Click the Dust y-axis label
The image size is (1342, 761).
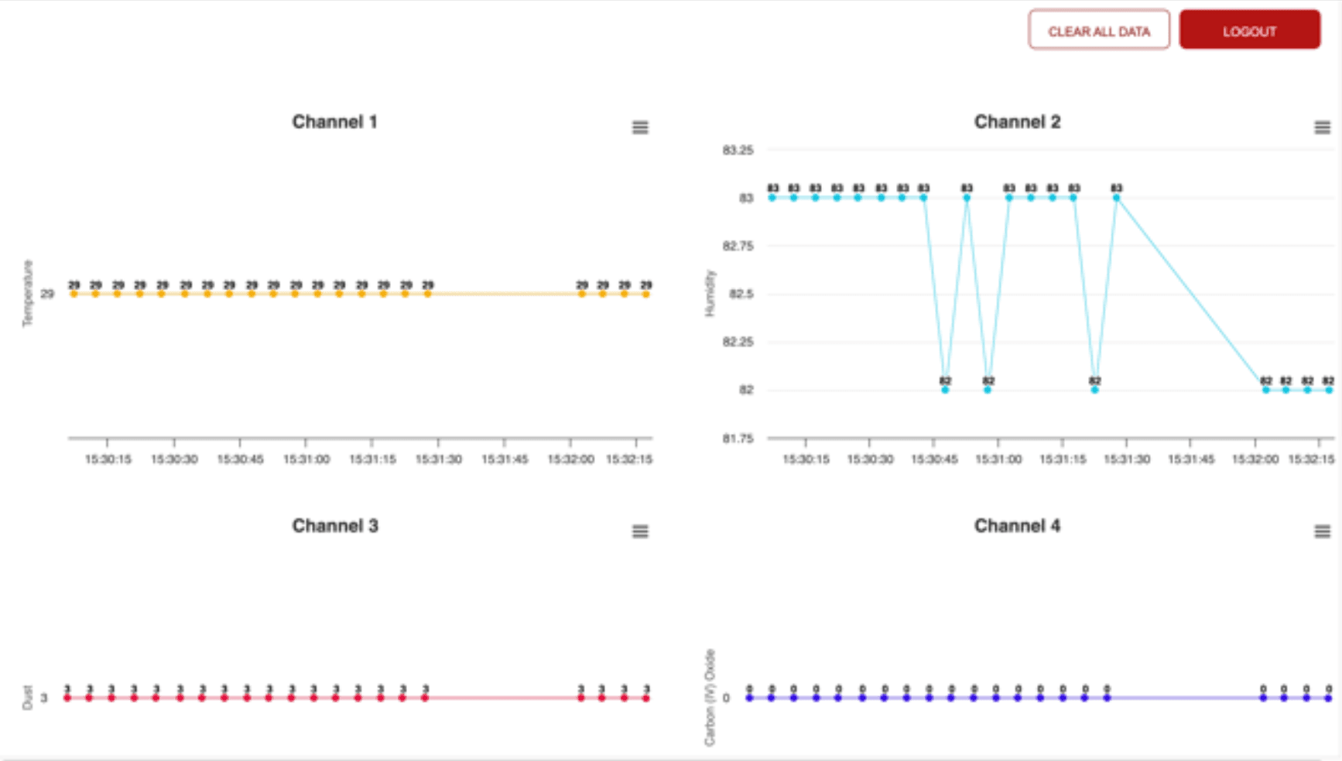coord(26,697)
